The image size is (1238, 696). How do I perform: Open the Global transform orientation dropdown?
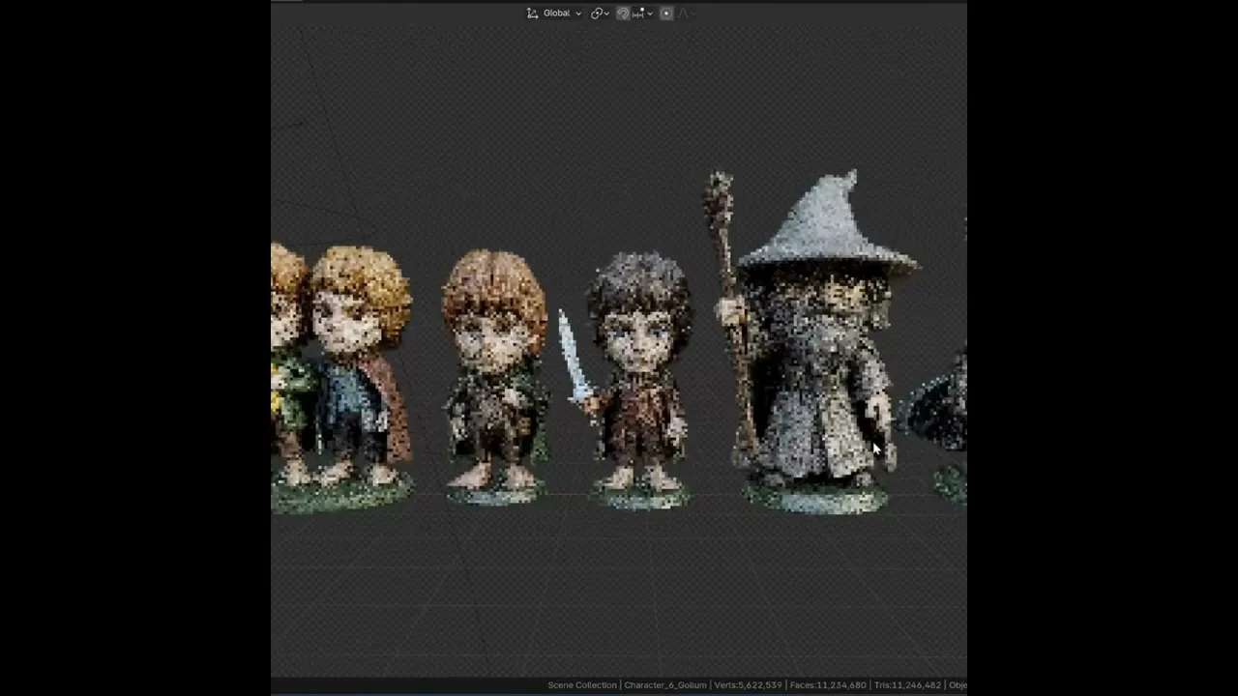coord(554,13)
